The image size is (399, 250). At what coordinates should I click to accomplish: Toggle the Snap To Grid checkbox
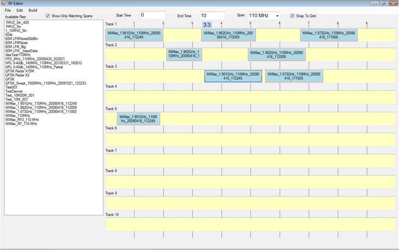(292, 16)
